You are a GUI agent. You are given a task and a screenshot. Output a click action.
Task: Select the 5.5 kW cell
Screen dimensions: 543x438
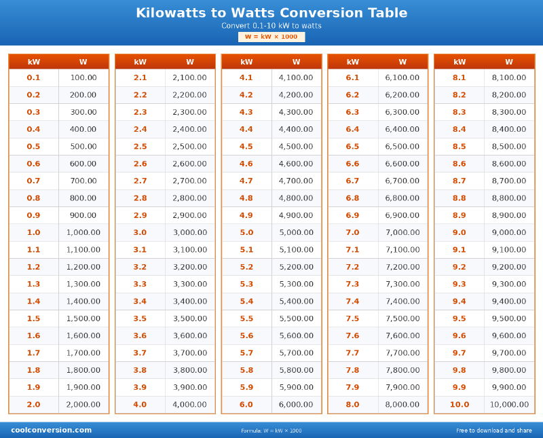click(x=246, y=318)
